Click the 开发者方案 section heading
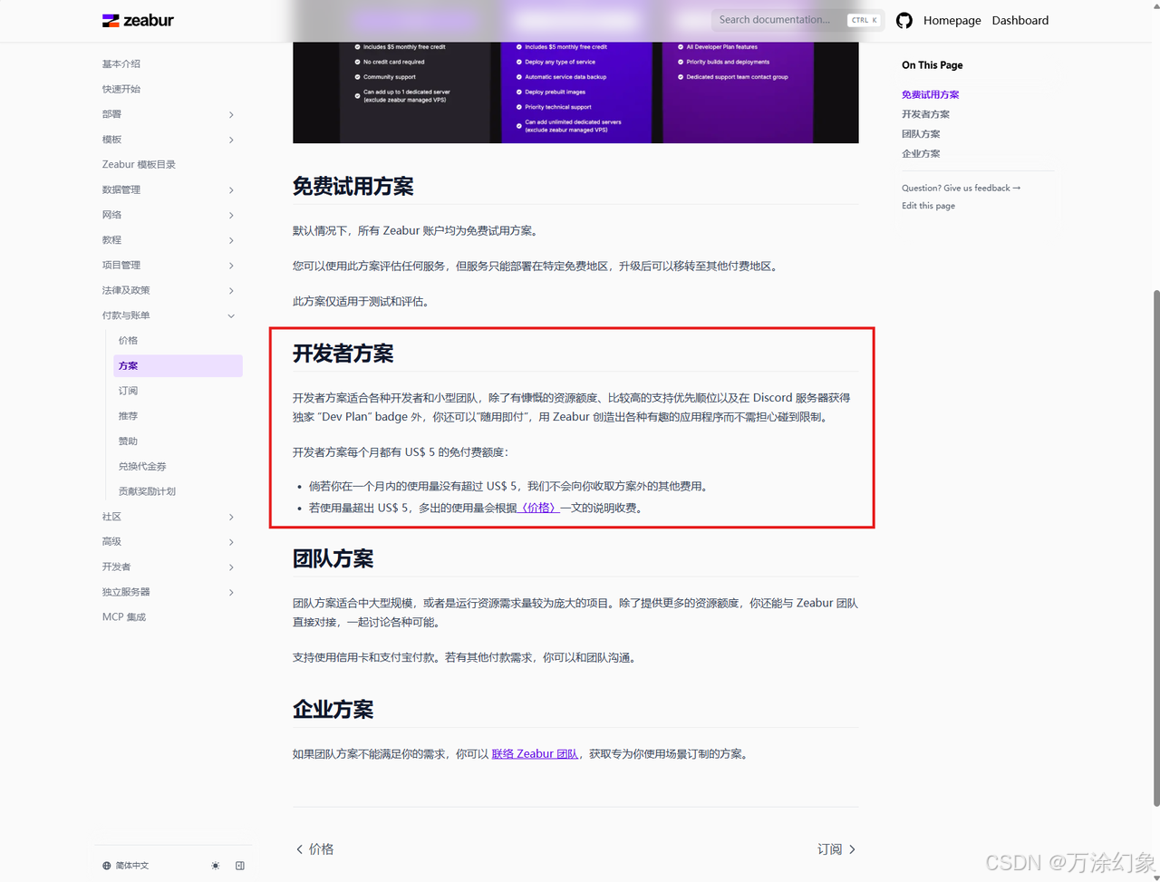Screen dimensions: 1160x882 343,354
